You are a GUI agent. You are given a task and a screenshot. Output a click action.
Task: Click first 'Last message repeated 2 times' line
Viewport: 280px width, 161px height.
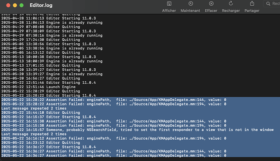[x=34, y=108]
